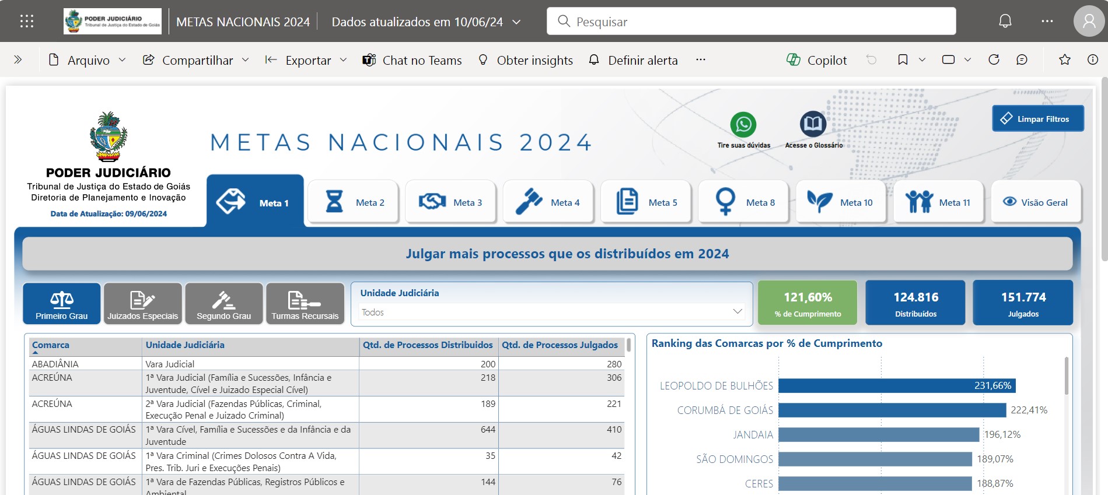Add report to favorites star

[x=1065, y=59]
